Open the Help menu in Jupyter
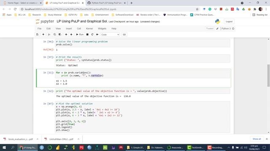 pyautogui.click(x=114, y=29)
